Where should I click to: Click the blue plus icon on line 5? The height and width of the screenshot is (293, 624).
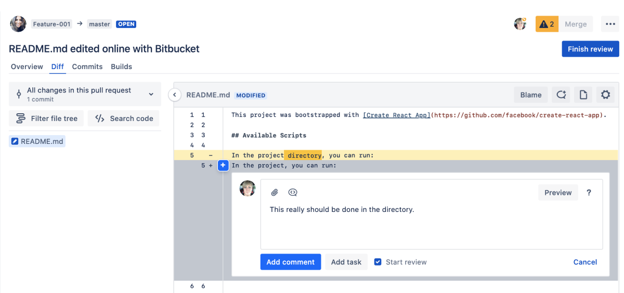pyautogui.click(x=223, y=165)
